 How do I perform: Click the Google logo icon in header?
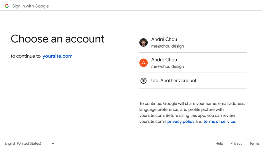[7, 6]
